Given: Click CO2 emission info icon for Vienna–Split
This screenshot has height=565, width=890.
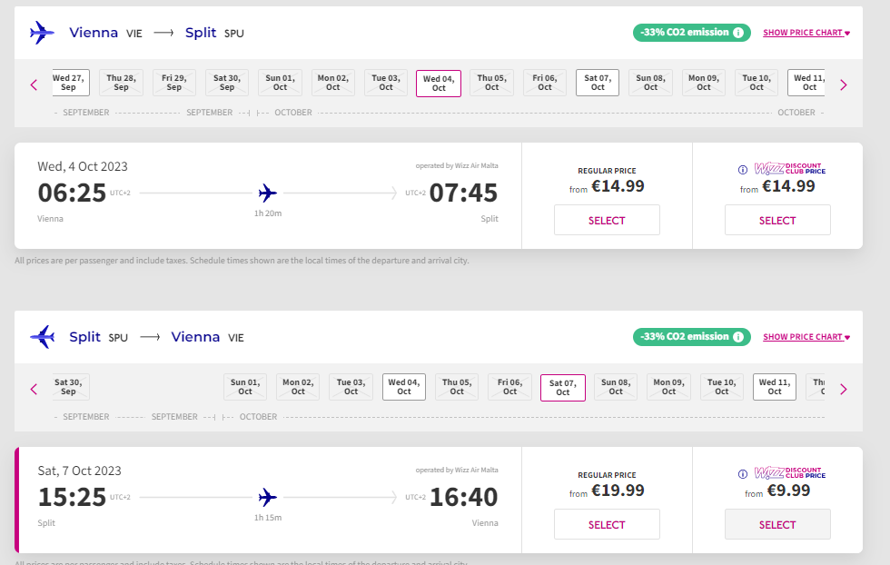Looking at the screenshot, I should coord(738,33).
